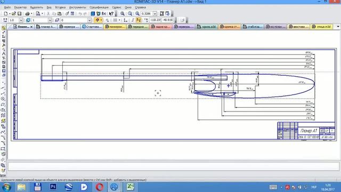The image size is (341, 192).
Task: Open the zoom scale 0.3386 dropdown
Action: pos(155,13)
